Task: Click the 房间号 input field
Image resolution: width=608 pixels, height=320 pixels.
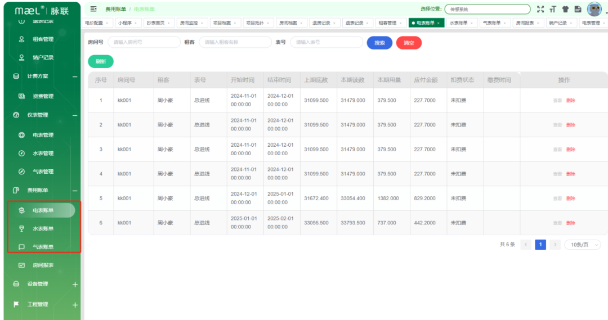Action: [x=144, y=42]
